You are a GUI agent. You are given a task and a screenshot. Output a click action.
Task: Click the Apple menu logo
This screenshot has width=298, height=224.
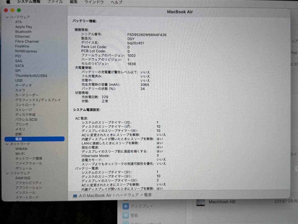pos(8,2)
